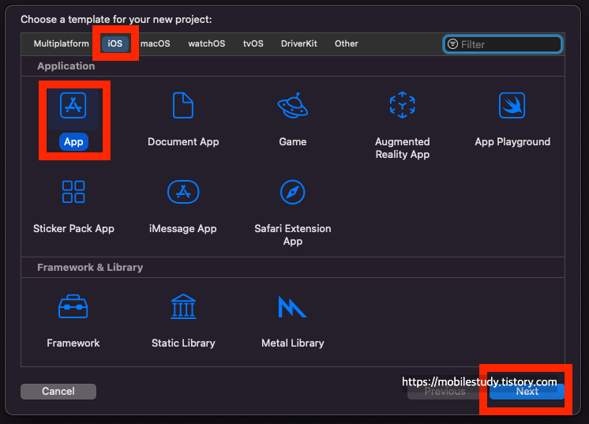Click the Next button
Viewport: 589px width, 424px height.
527,392
